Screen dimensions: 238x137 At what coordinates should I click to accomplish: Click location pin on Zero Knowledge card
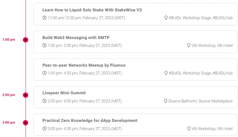[189, 129]
